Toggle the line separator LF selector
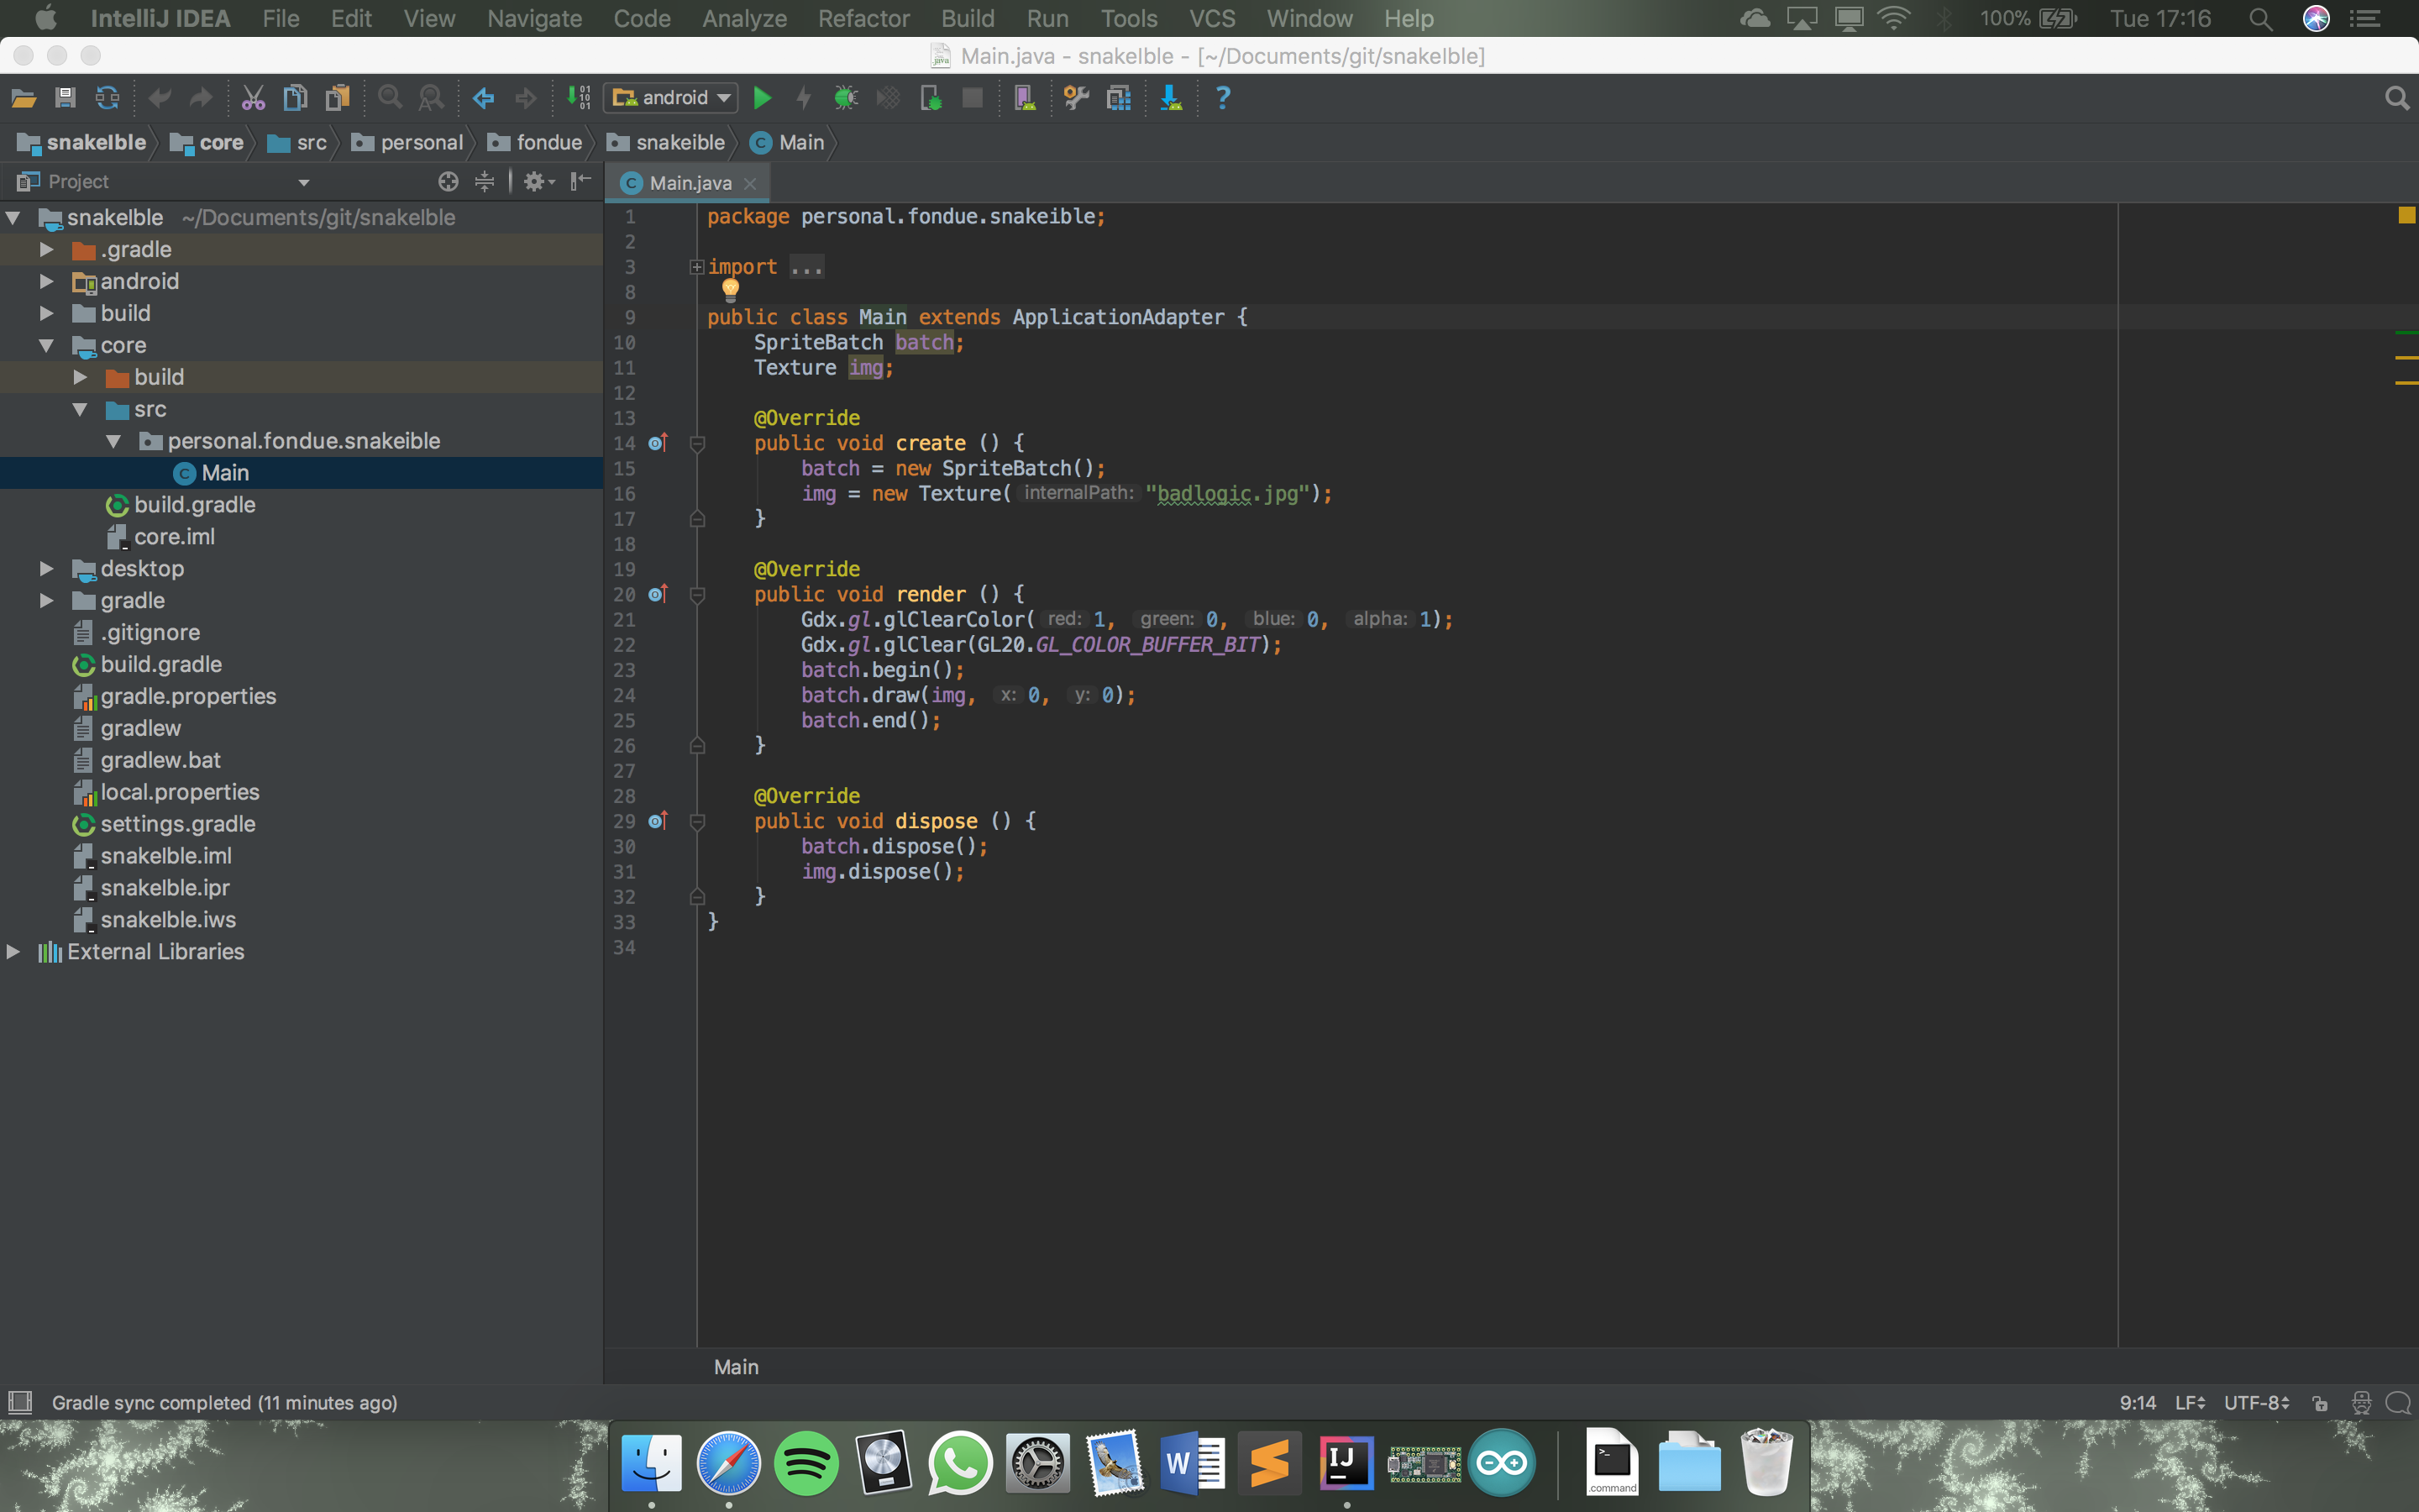 pyautogui.click(x=2189, y=1402)
